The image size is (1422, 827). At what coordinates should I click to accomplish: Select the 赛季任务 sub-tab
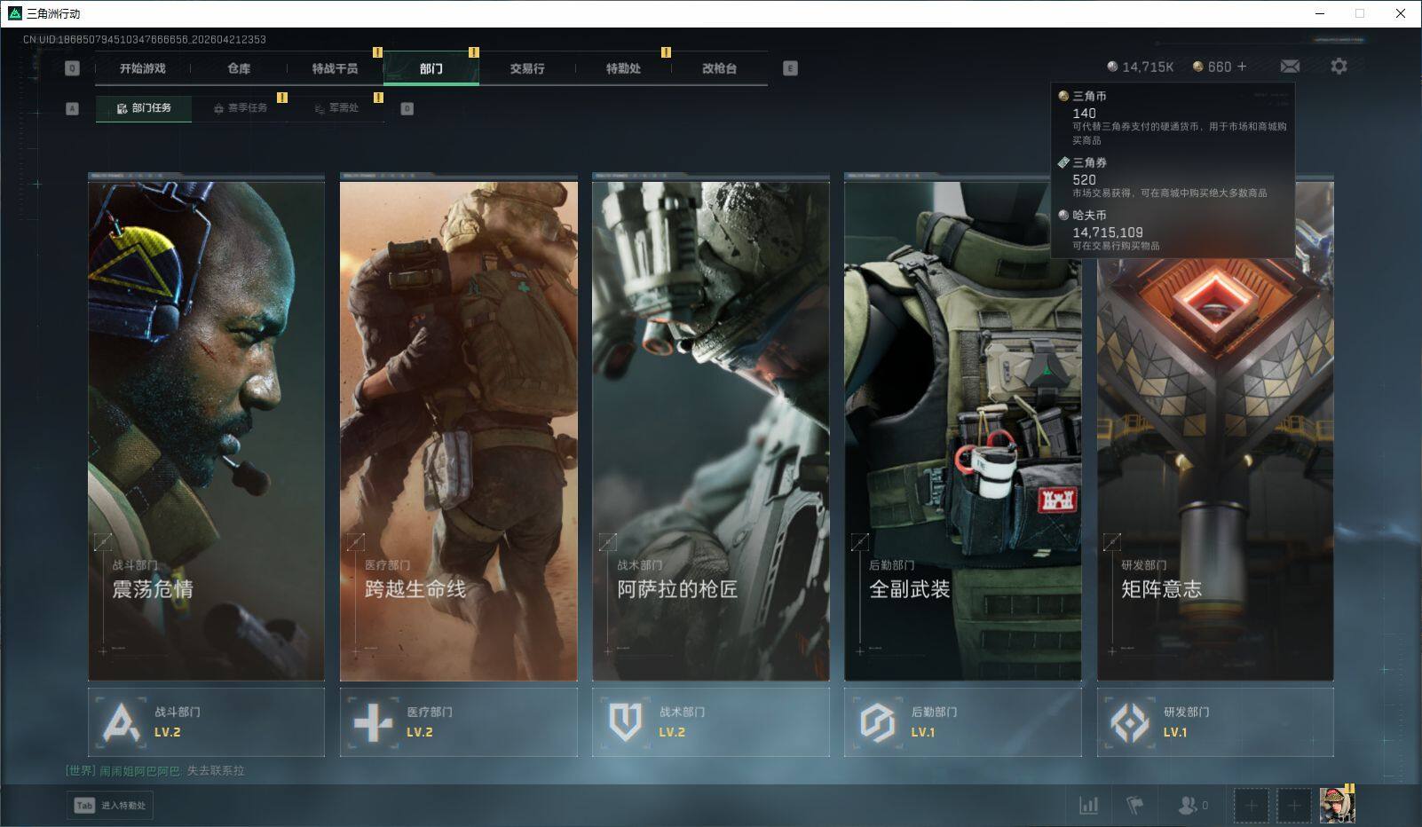pos(240,108)
